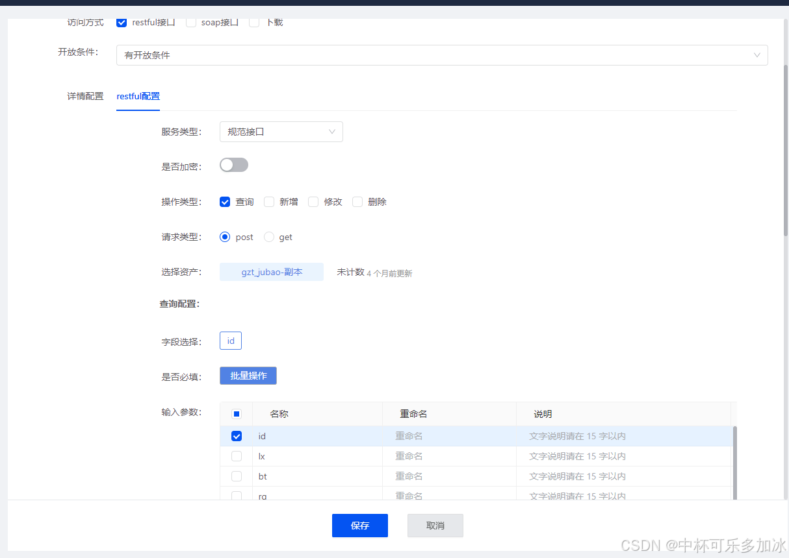Click the gzt_jubao-副本 asset button
The image size is (789, 558).
[x=272, y=273]
